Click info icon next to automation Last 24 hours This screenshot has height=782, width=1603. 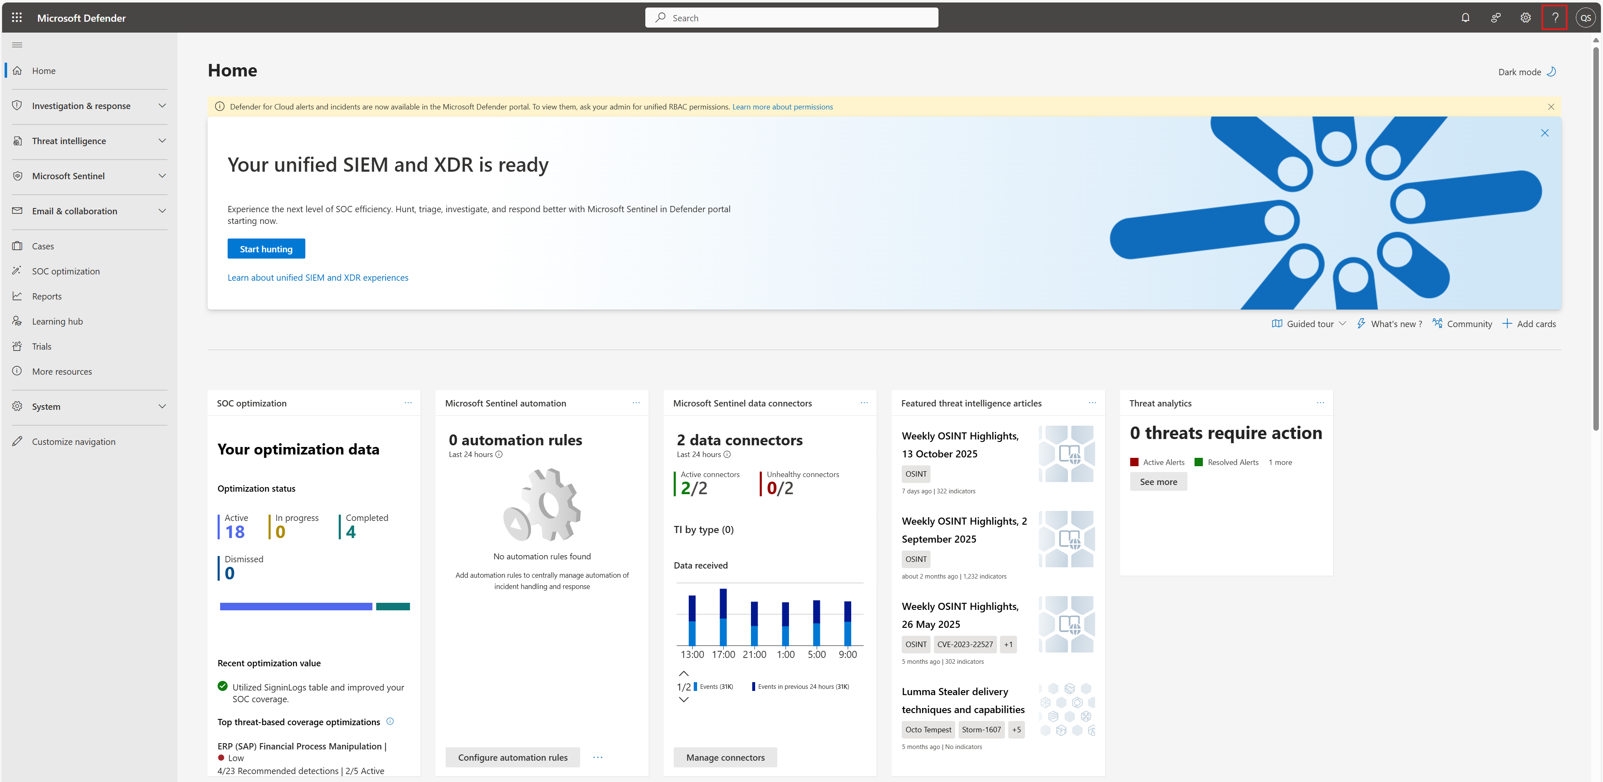point(499,454)
